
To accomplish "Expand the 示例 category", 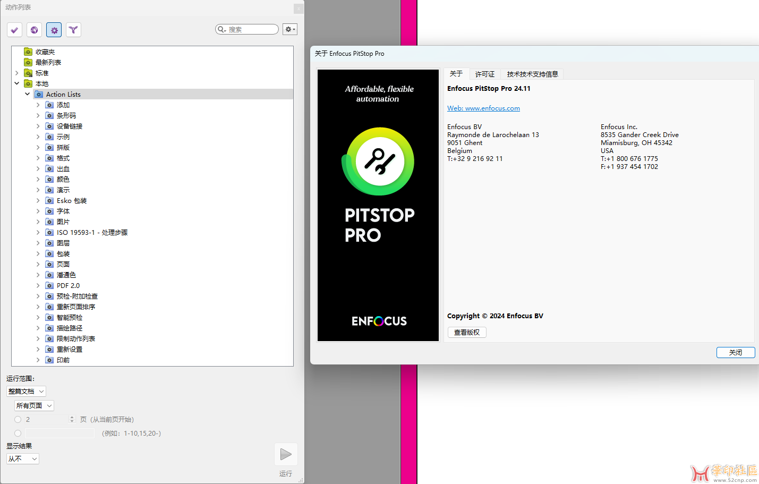I will (38, 137).
